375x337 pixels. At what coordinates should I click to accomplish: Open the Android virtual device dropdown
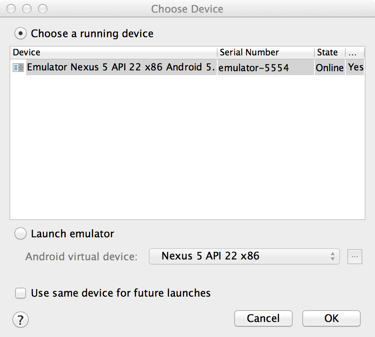click(x=244, y=256)
